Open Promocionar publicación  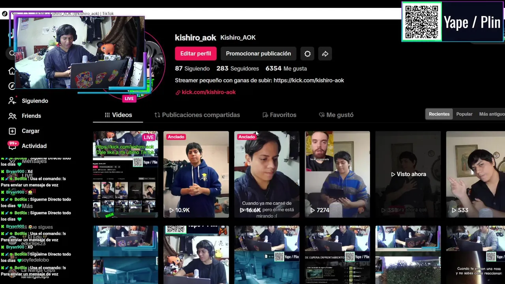coord(258,54)
